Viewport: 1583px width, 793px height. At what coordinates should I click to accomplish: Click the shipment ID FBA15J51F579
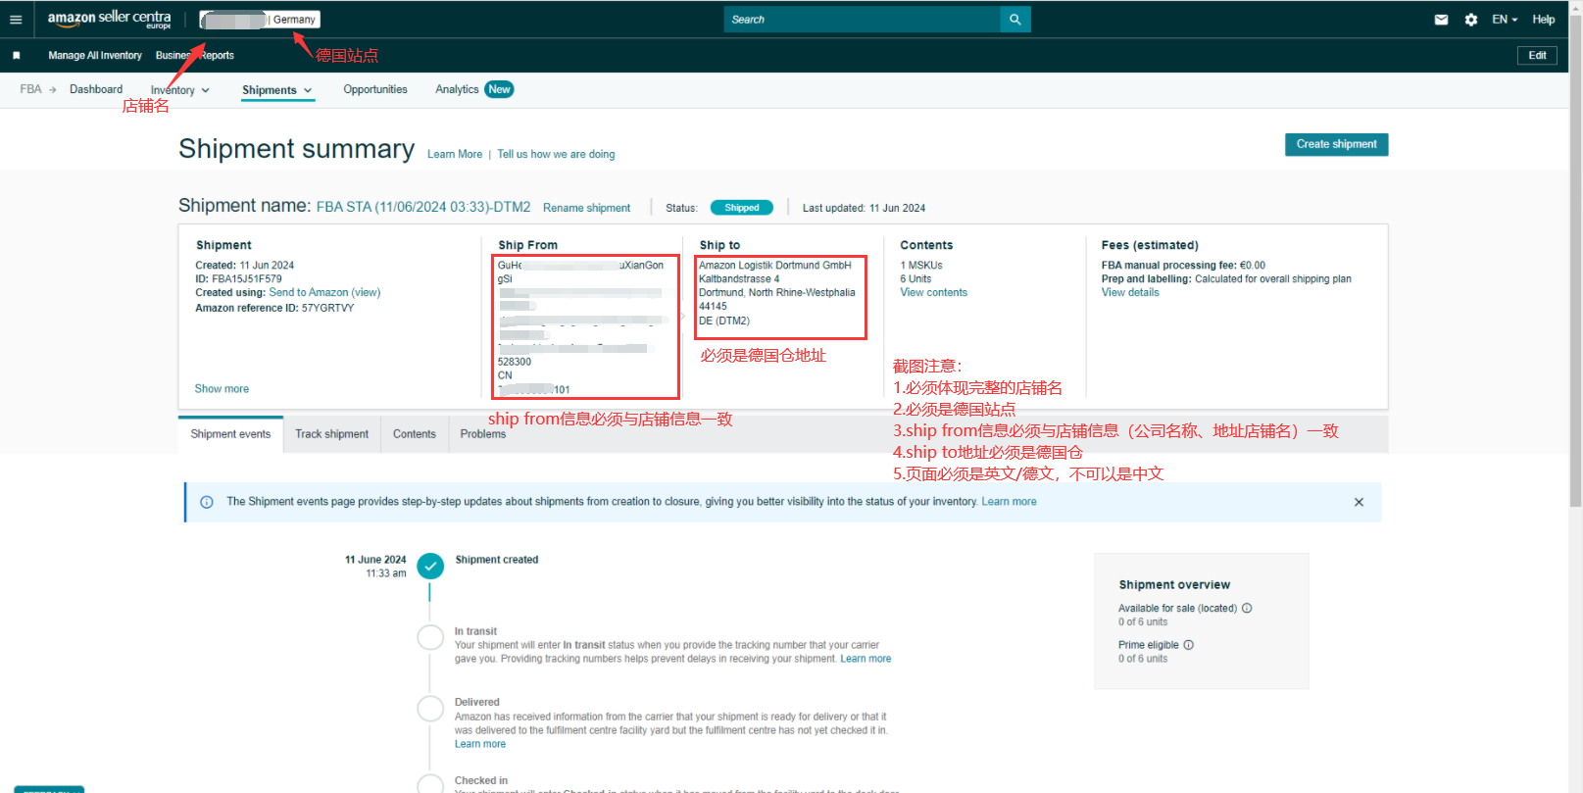pos(247,279)
